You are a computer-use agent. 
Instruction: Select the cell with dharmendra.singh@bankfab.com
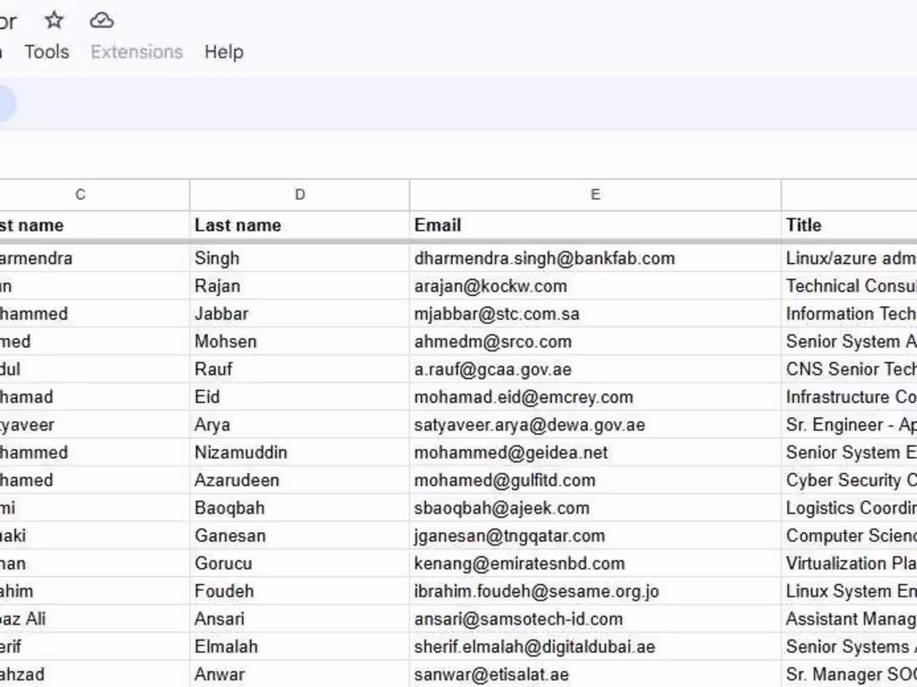(x=544, y=258)
